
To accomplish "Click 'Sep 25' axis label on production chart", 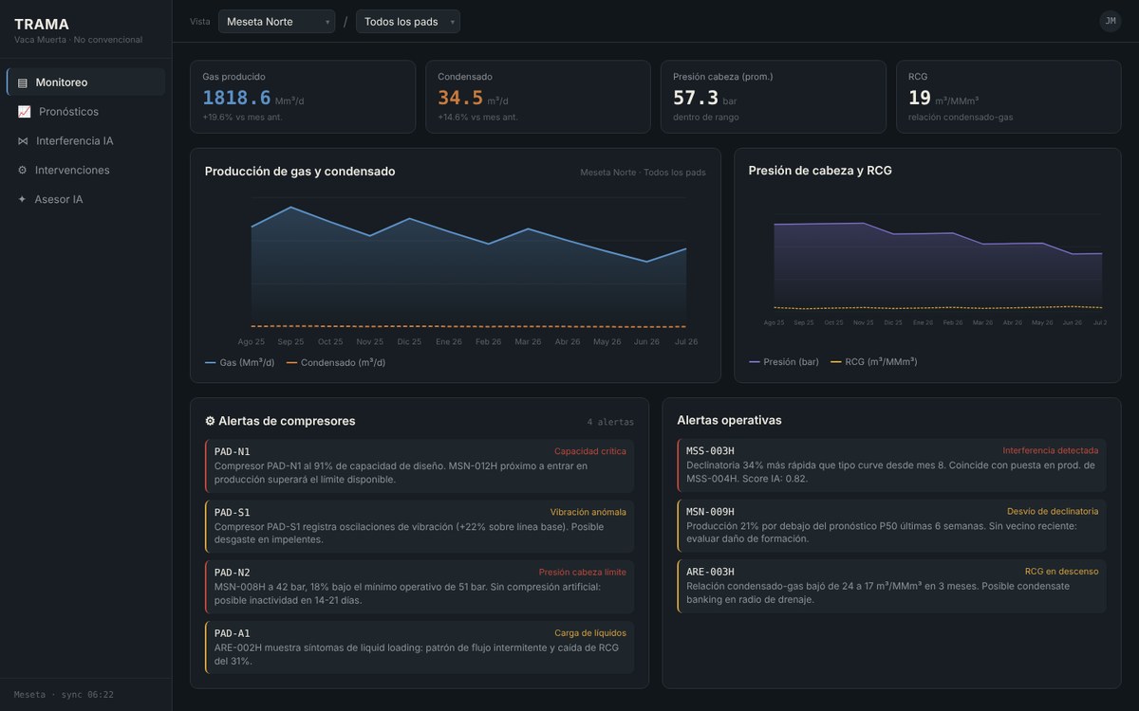I will [x=290, y=342].
